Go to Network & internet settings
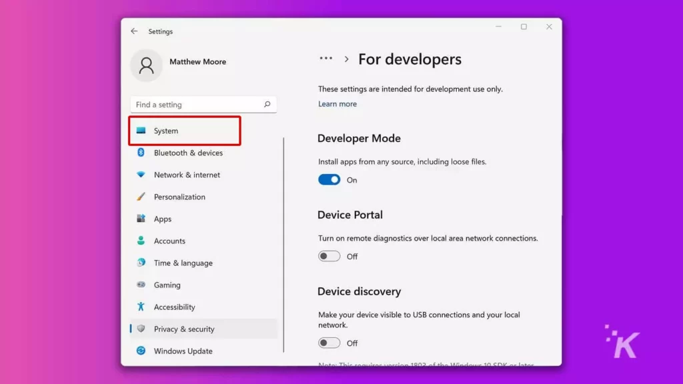The image size is (683, 384). (x=203, y=175)
